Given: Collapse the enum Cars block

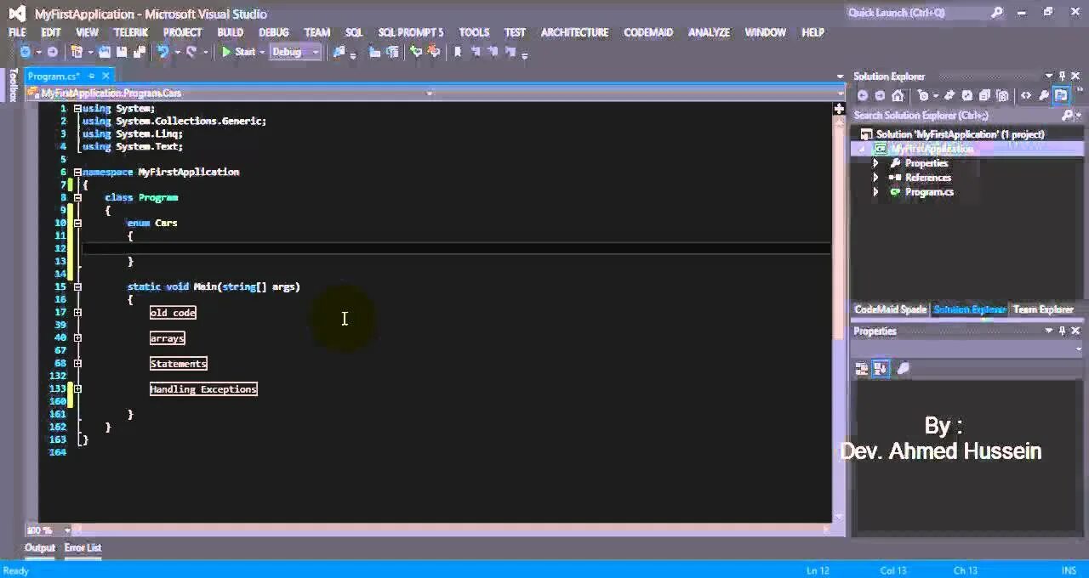Looking at the screenshot, I should point(77,223).
